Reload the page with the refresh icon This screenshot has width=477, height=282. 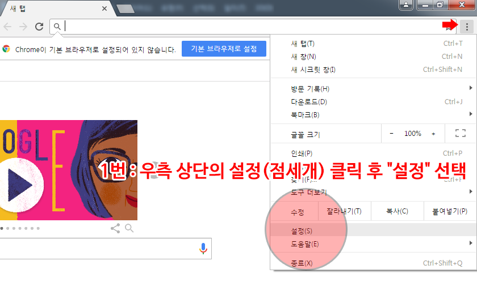pyautogui.click(x=39, y=27)
